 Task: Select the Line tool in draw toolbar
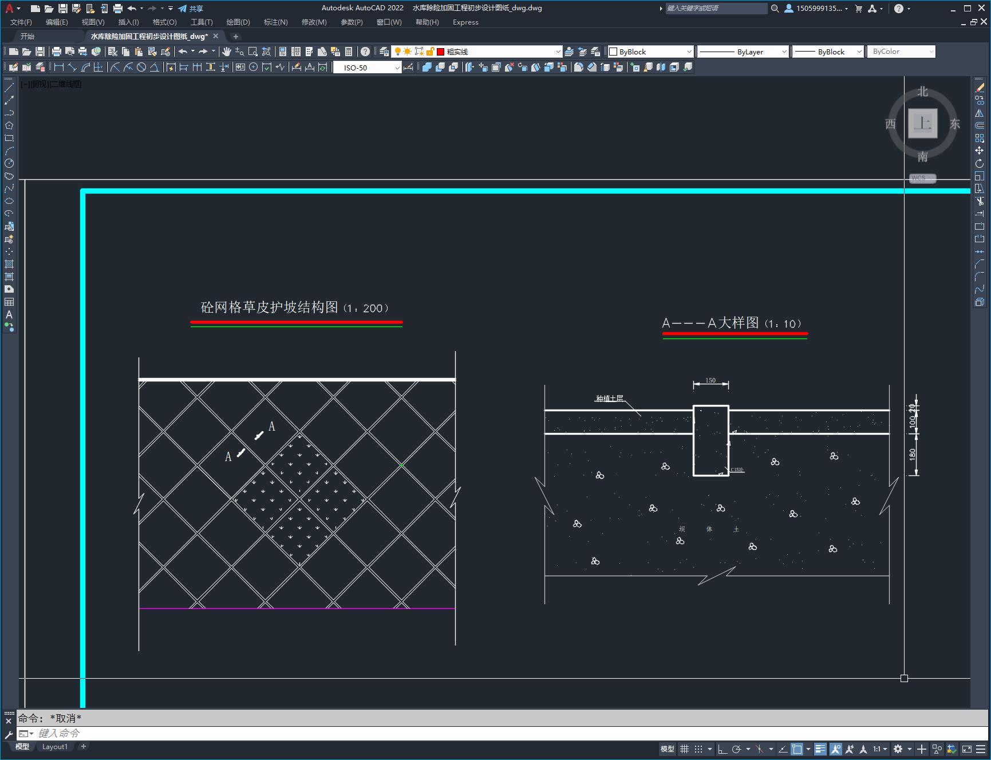point(9,88)
